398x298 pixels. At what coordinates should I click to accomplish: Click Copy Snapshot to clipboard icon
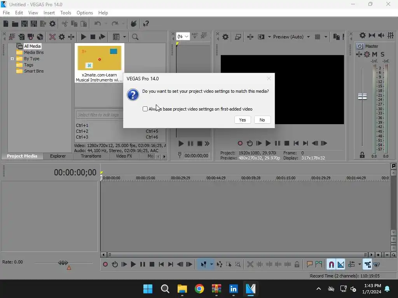click(336, 37)
